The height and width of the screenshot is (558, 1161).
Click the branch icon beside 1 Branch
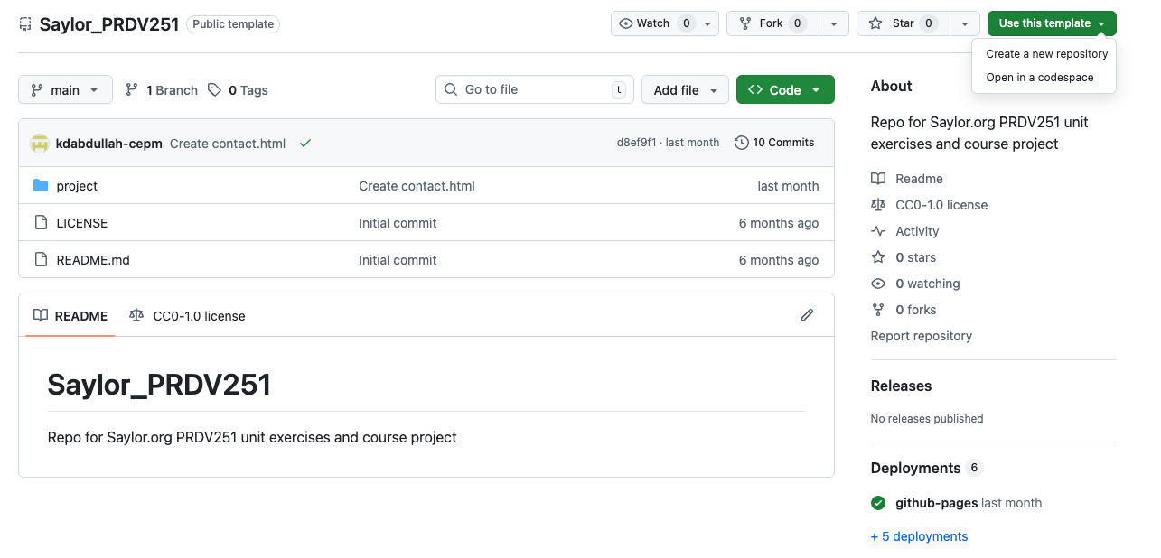coord(132,90)
